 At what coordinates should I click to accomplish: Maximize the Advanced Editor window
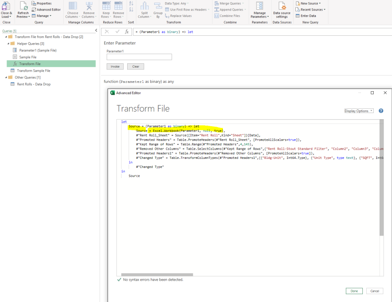372,93
